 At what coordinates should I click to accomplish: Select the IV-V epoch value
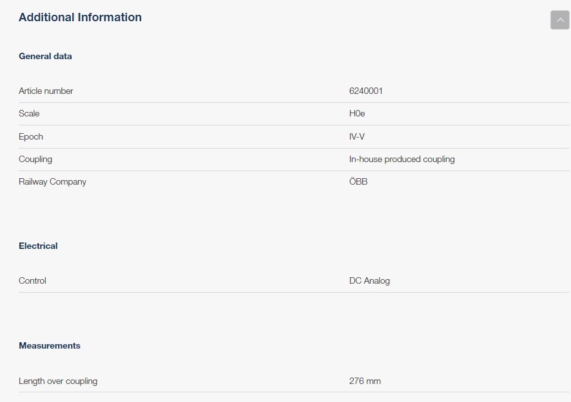pyautogui.click(x=358, y=137)
